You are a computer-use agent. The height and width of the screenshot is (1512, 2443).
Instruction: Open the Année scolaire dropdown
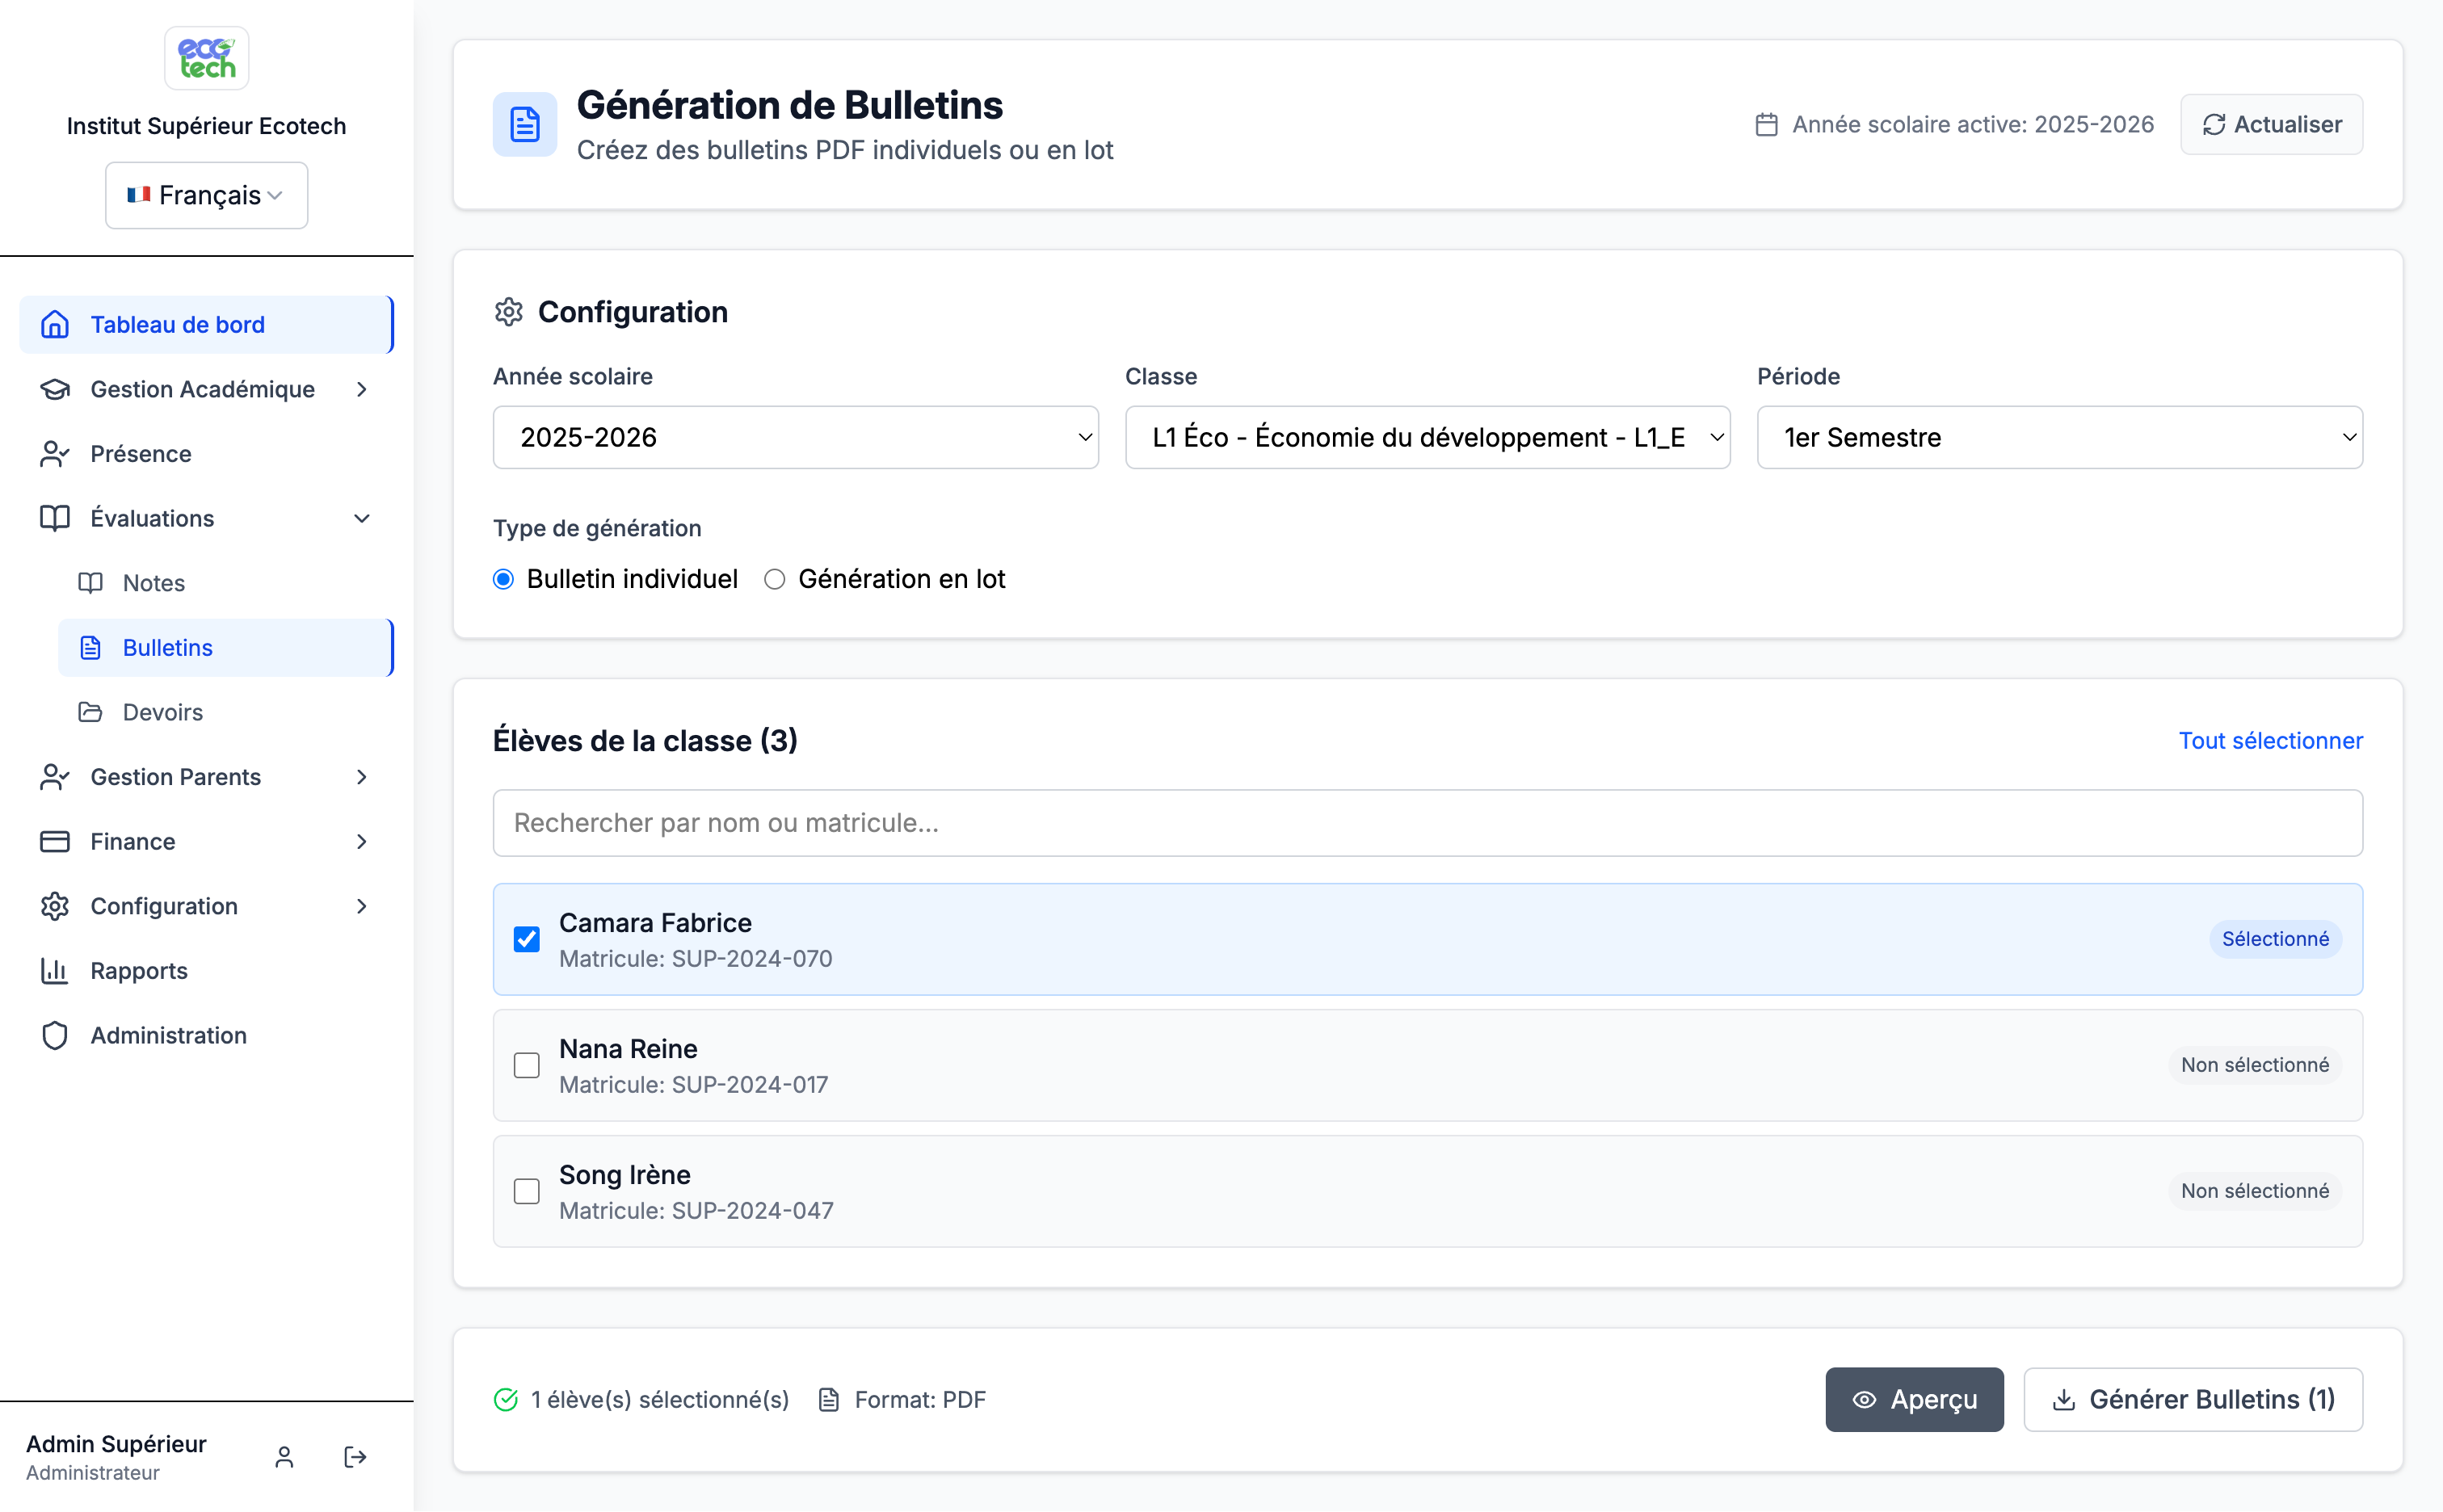[795, 437]
